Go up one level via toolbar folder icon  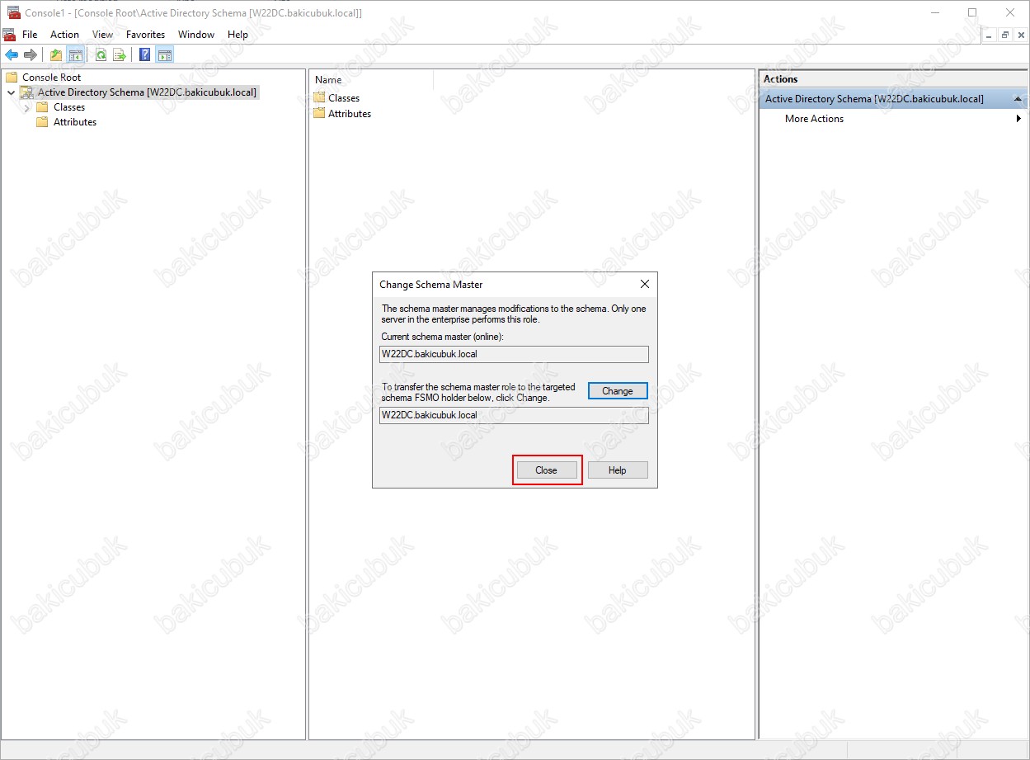pyautogui.click(x=56, y=55)
